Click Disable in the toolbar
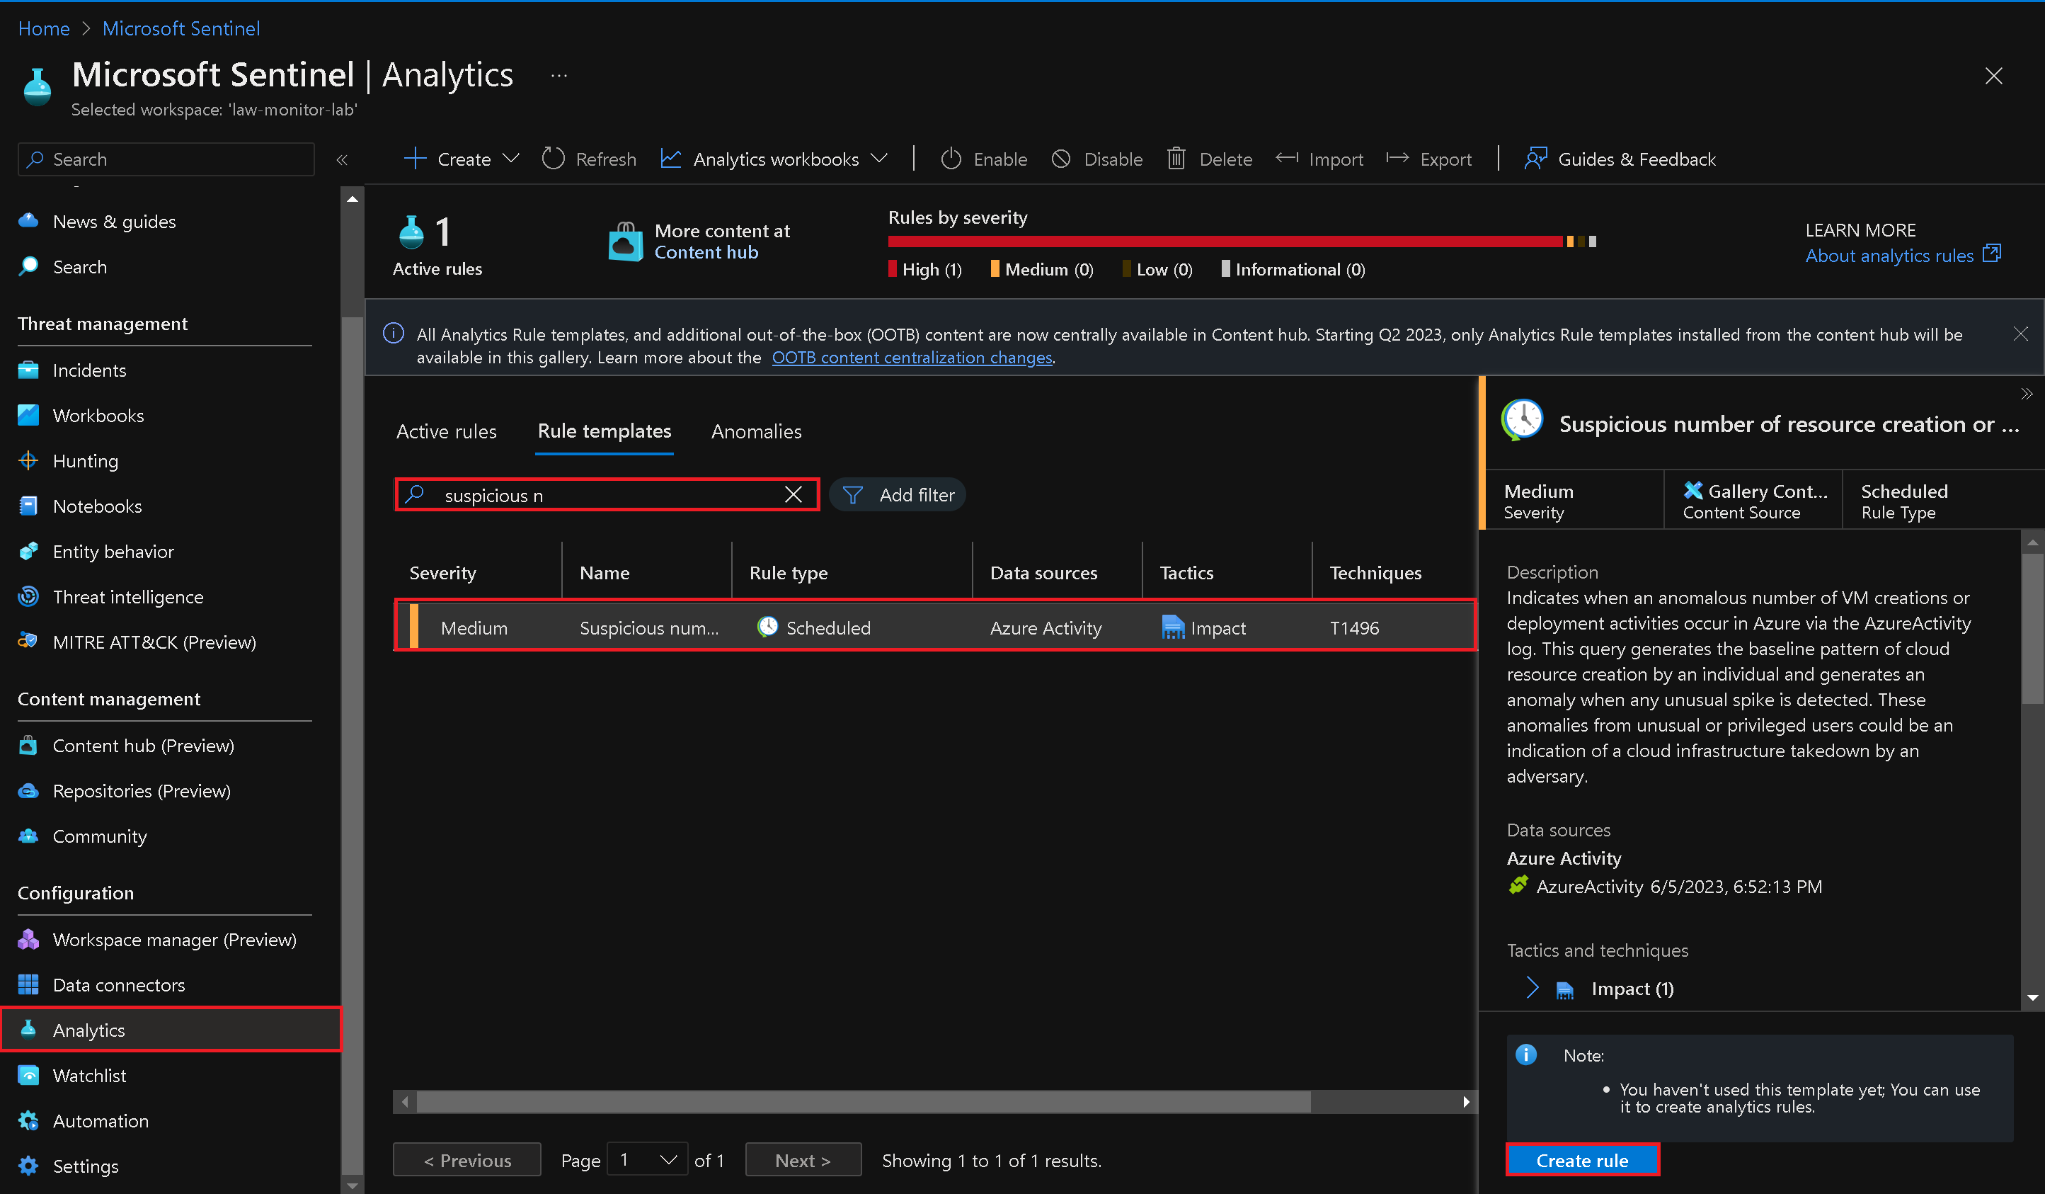This screenshot has height=1194, width=2045. tap(1097, 159)
